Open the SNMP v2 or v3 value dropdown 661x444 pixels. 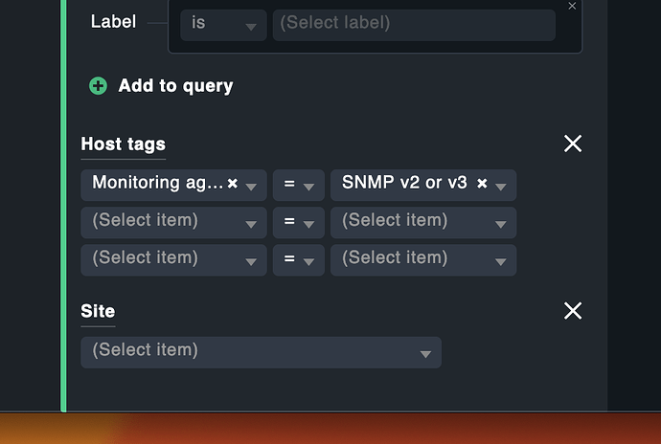click(501, 185)
